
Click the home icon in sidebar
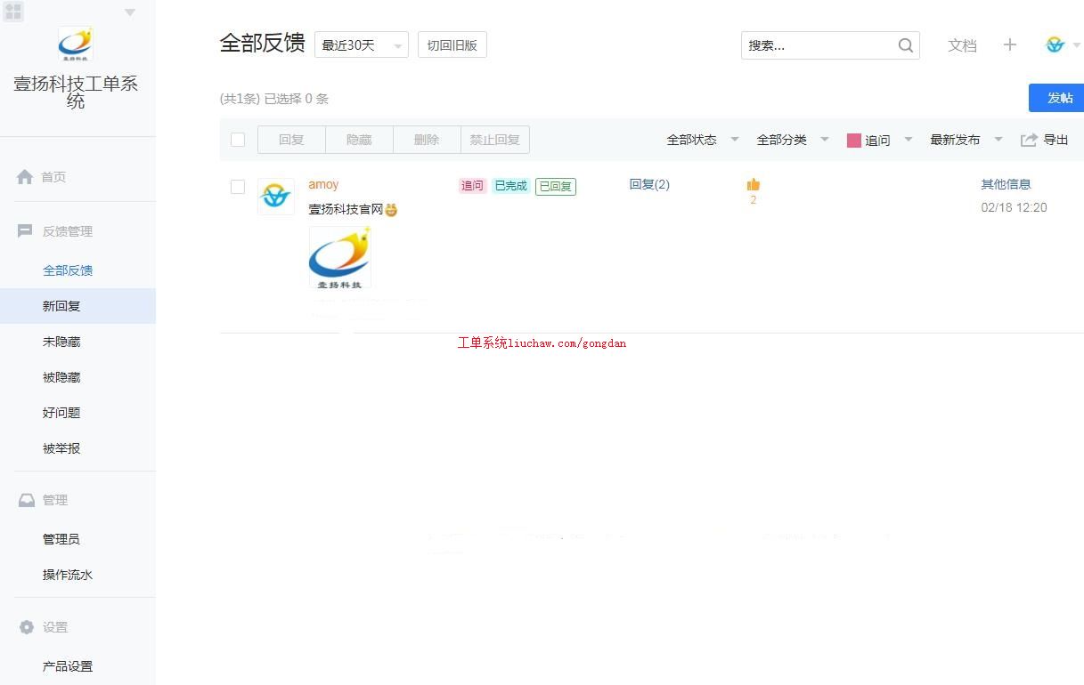coord(25,177)
